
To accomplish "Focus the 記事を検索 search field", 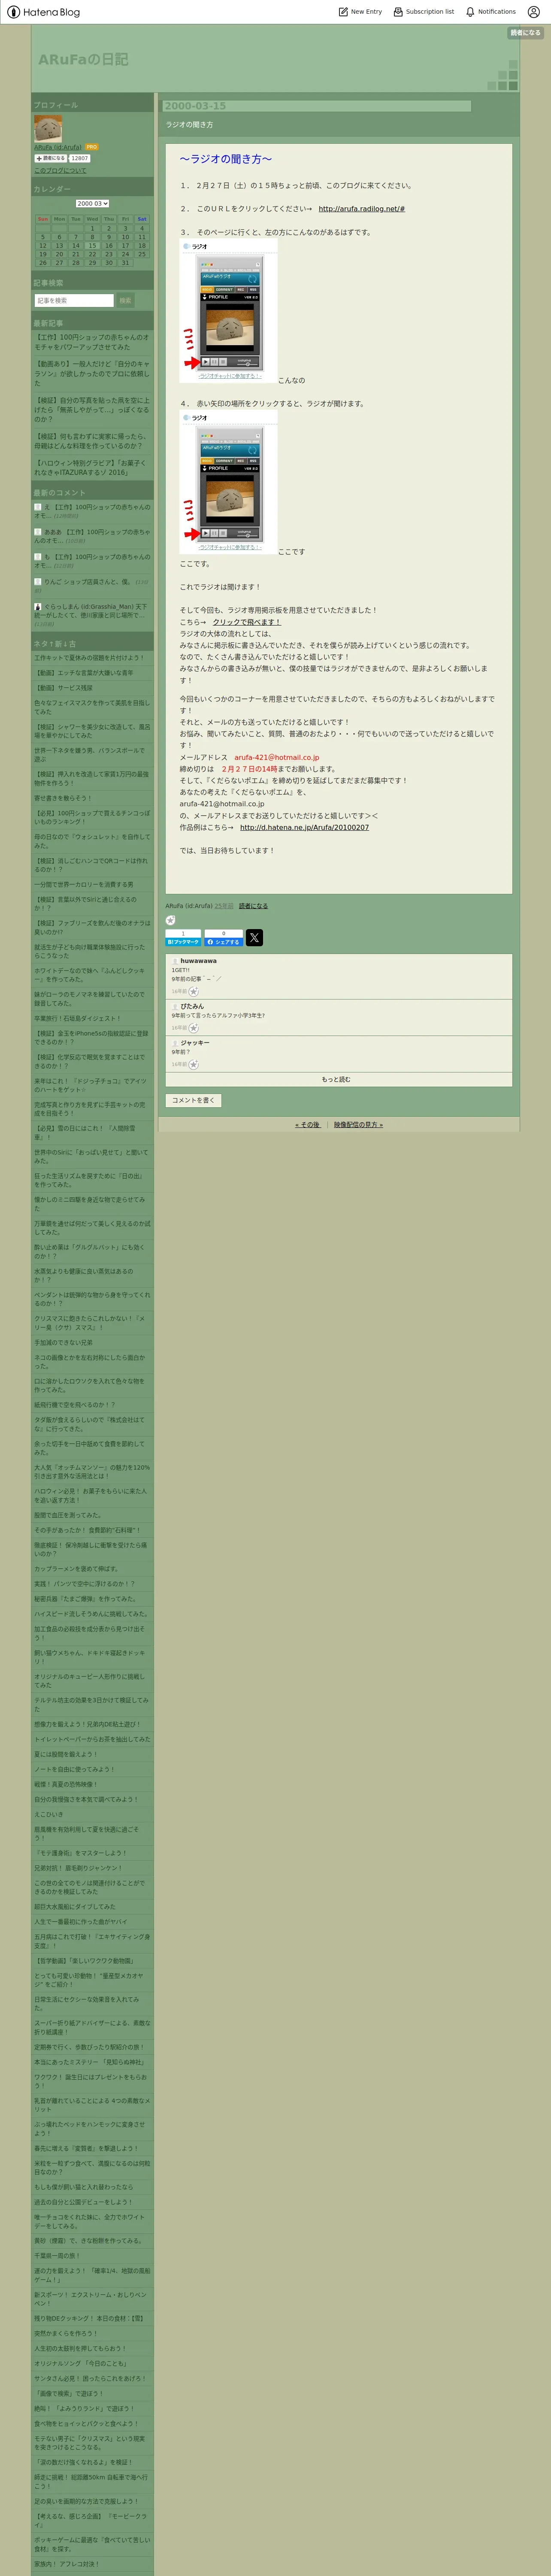I will point(74,300).
